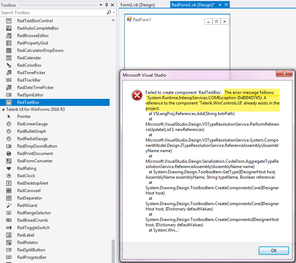Select the RadRating heart icon
Screen dimensions: 296x263
[x=9, y=168]
